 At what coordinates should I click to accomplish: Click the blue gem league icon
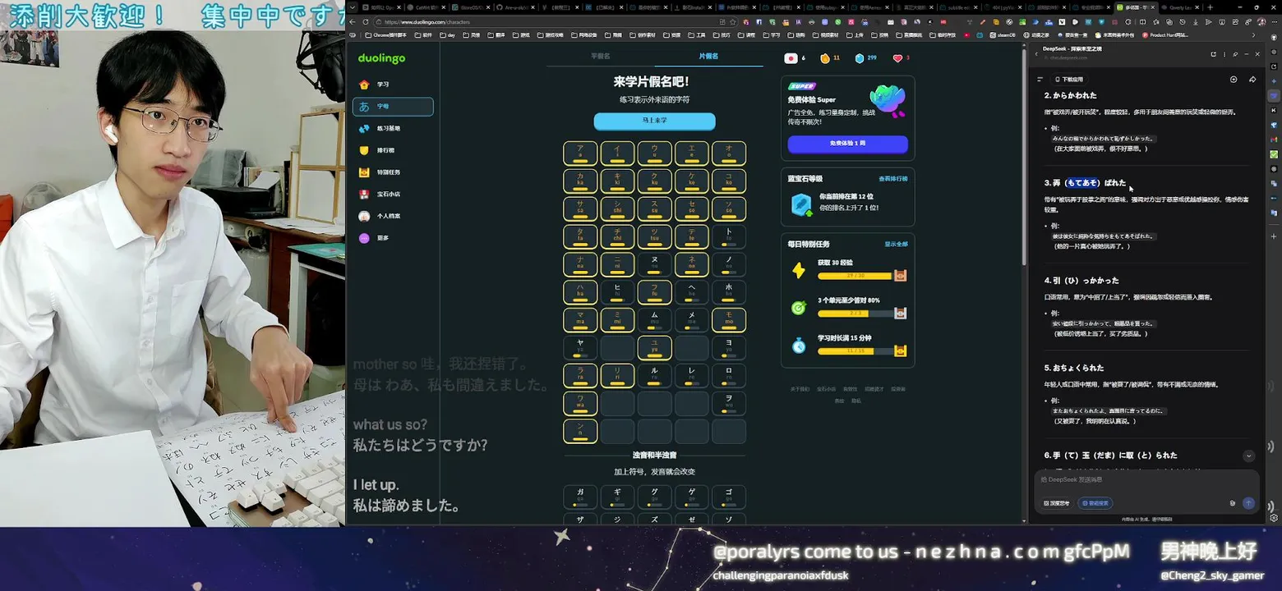click(x=801, y=204)
